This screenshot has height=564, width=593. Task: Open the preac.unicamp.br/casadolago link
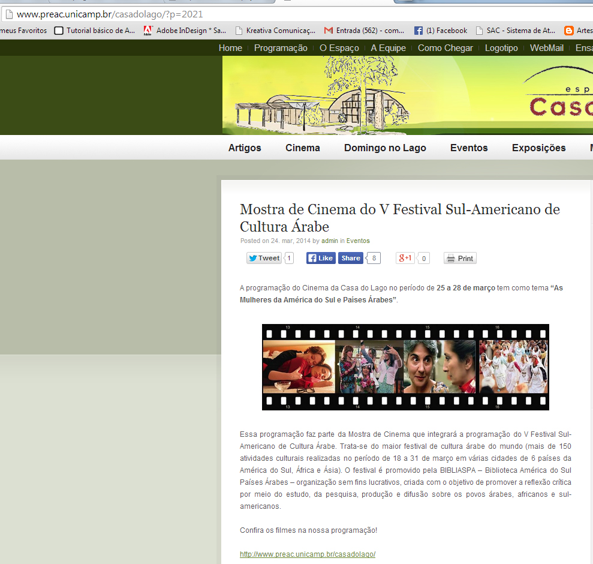(x=308, y=554)
